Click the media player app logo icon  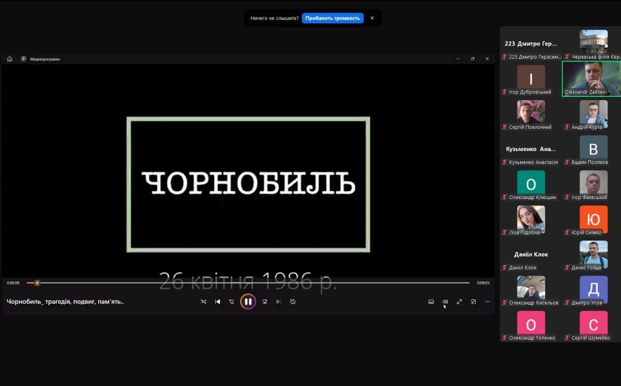click(23, 59)
